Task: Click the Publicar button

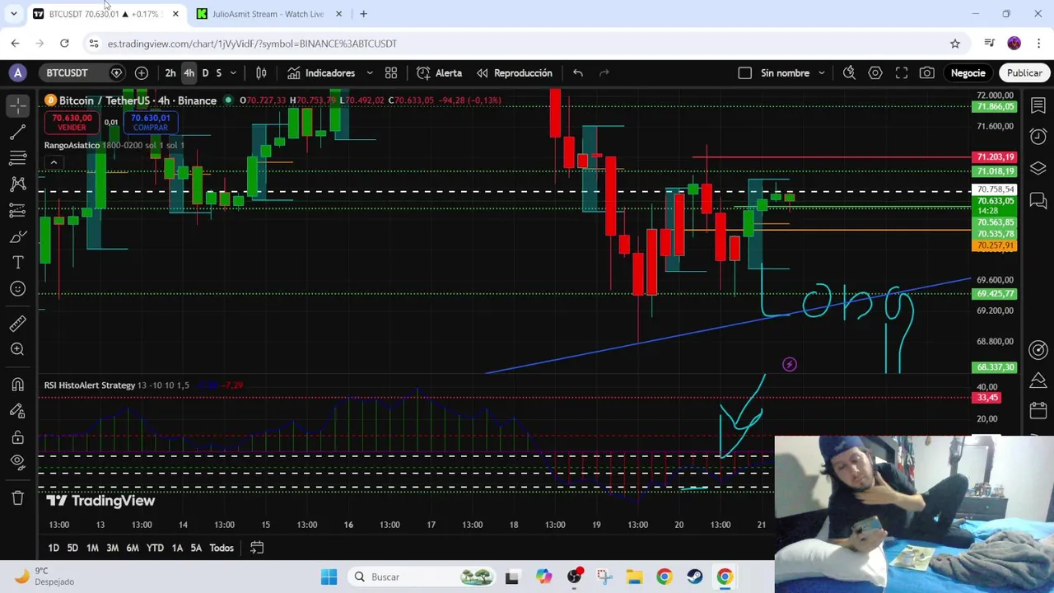Action: click(x=1024, y=73)
